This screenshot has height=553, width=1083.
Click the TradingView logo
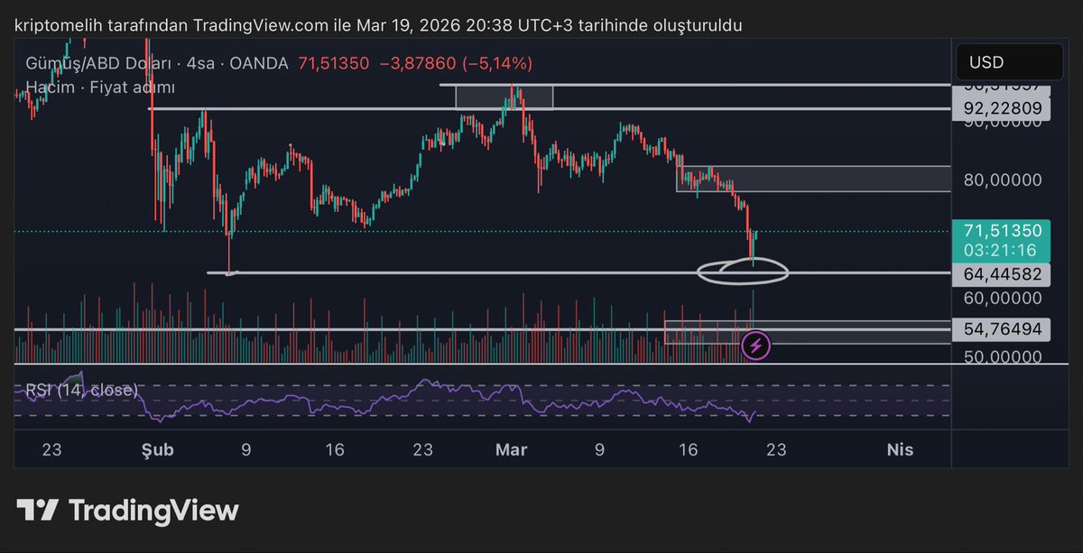coord(126,511)
